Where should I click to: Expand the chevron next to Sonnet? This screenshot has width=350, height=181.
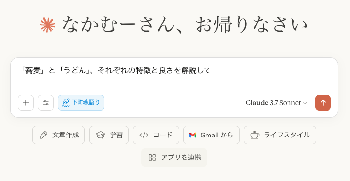click(305, 103)
